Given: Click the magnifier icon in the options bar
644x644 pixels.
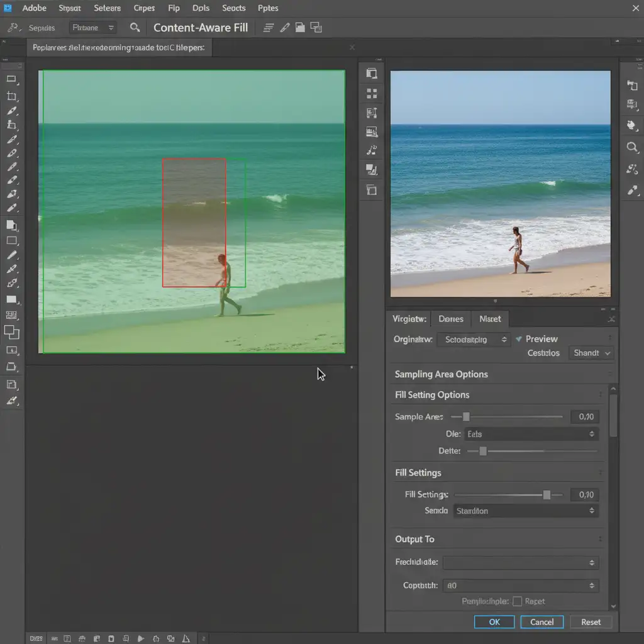Looking at the screenshot, I should coord(135,28).
